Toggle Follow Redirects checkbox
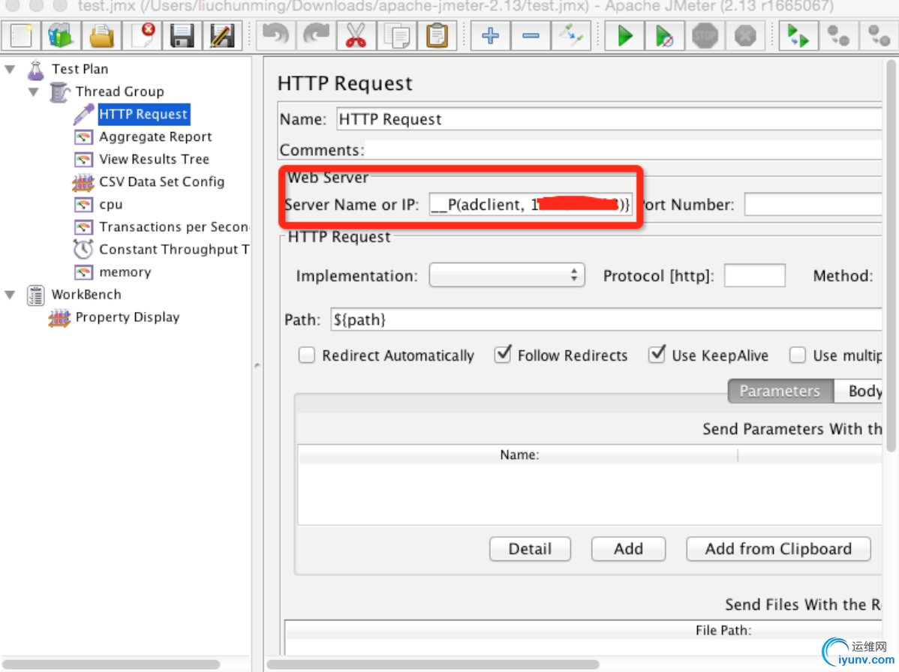This screenshot has height=672, width=899. pyautogui.click(x=503, y=355)
